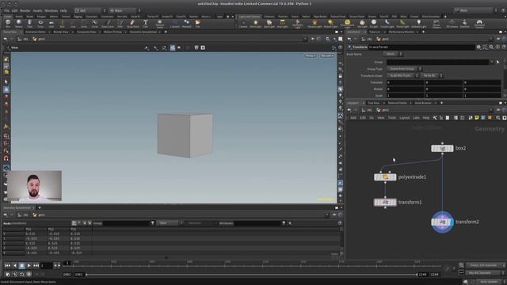This screenshot has width=507, height=285.
Task: Toggle display flag on transform2 node
Action: click(451, 222)
